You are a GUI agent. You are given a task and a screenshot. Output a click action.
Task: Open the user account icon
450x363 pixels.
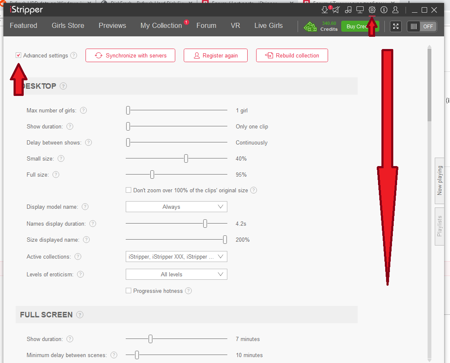click(x=395, y=10)
